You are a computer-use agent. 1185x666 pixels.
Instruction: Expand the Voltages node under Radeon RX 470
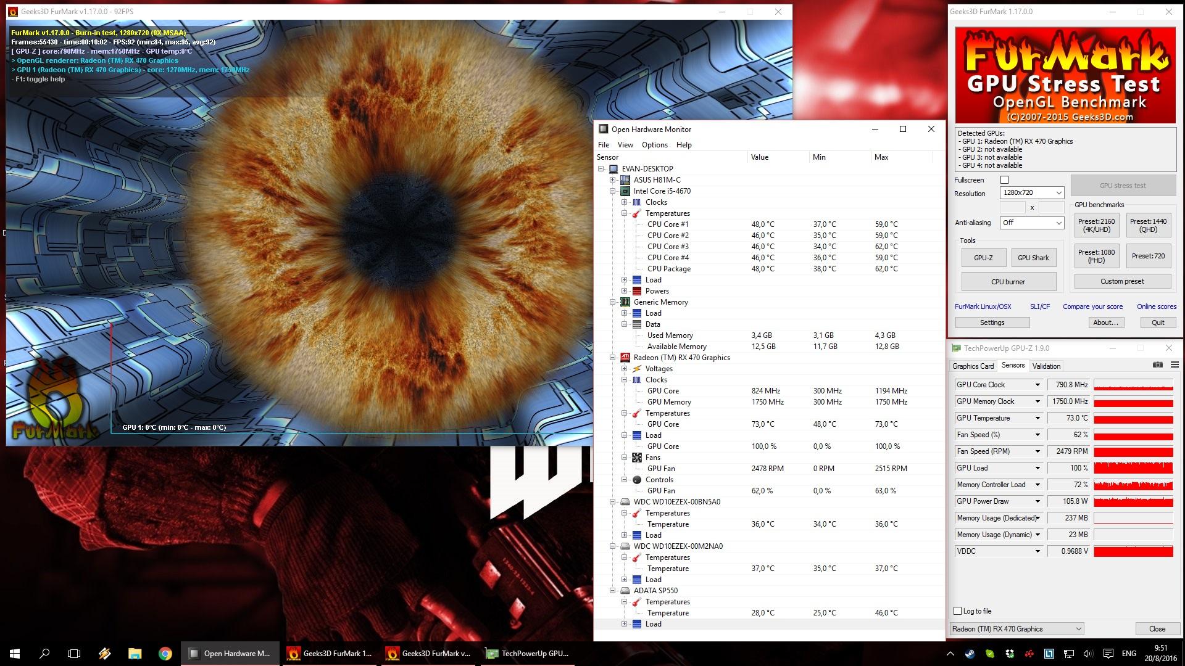(625, 369)
